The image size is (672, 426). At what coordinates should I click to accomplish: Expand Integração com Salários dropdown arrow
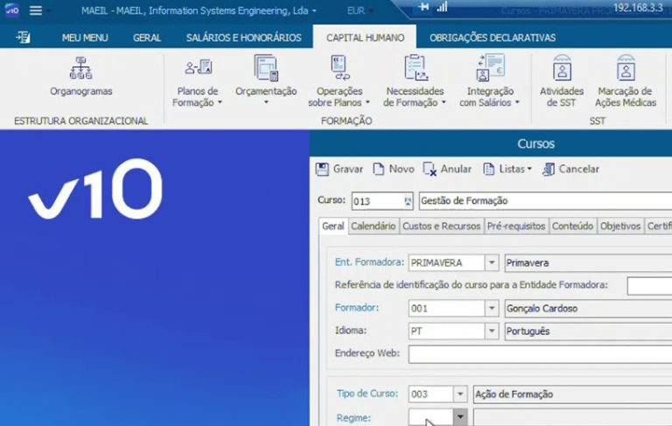coord(517,102)
